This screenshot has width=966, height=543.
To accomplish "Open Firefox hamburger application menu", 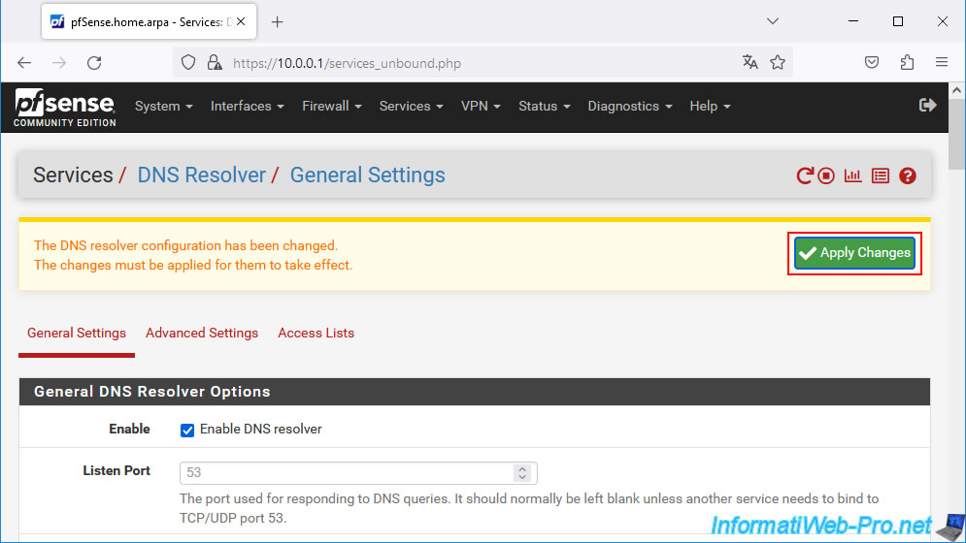I will [x=942, y=62].
